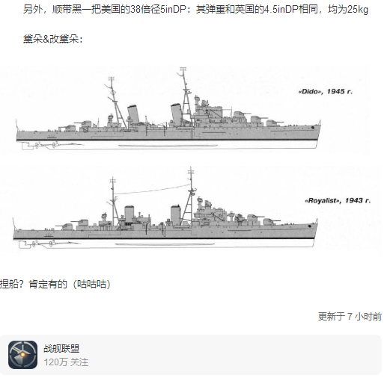The width and height of the screenshot is (387, 384).
Task: Click the Royalist's stern propeller drawing
Action: click(49, 244)
